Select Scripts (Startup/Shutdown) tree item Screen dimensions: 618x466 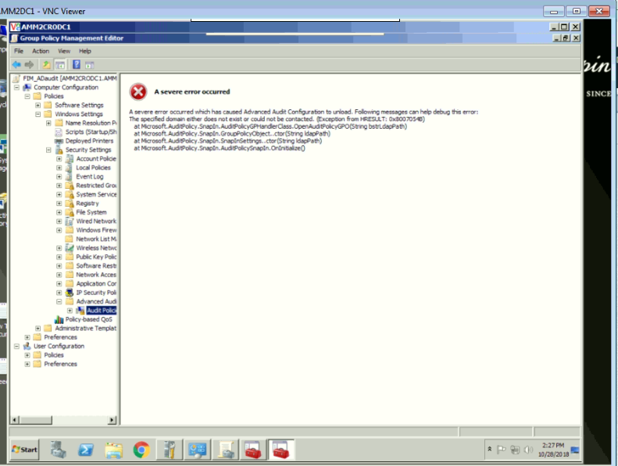pos(91,132)
